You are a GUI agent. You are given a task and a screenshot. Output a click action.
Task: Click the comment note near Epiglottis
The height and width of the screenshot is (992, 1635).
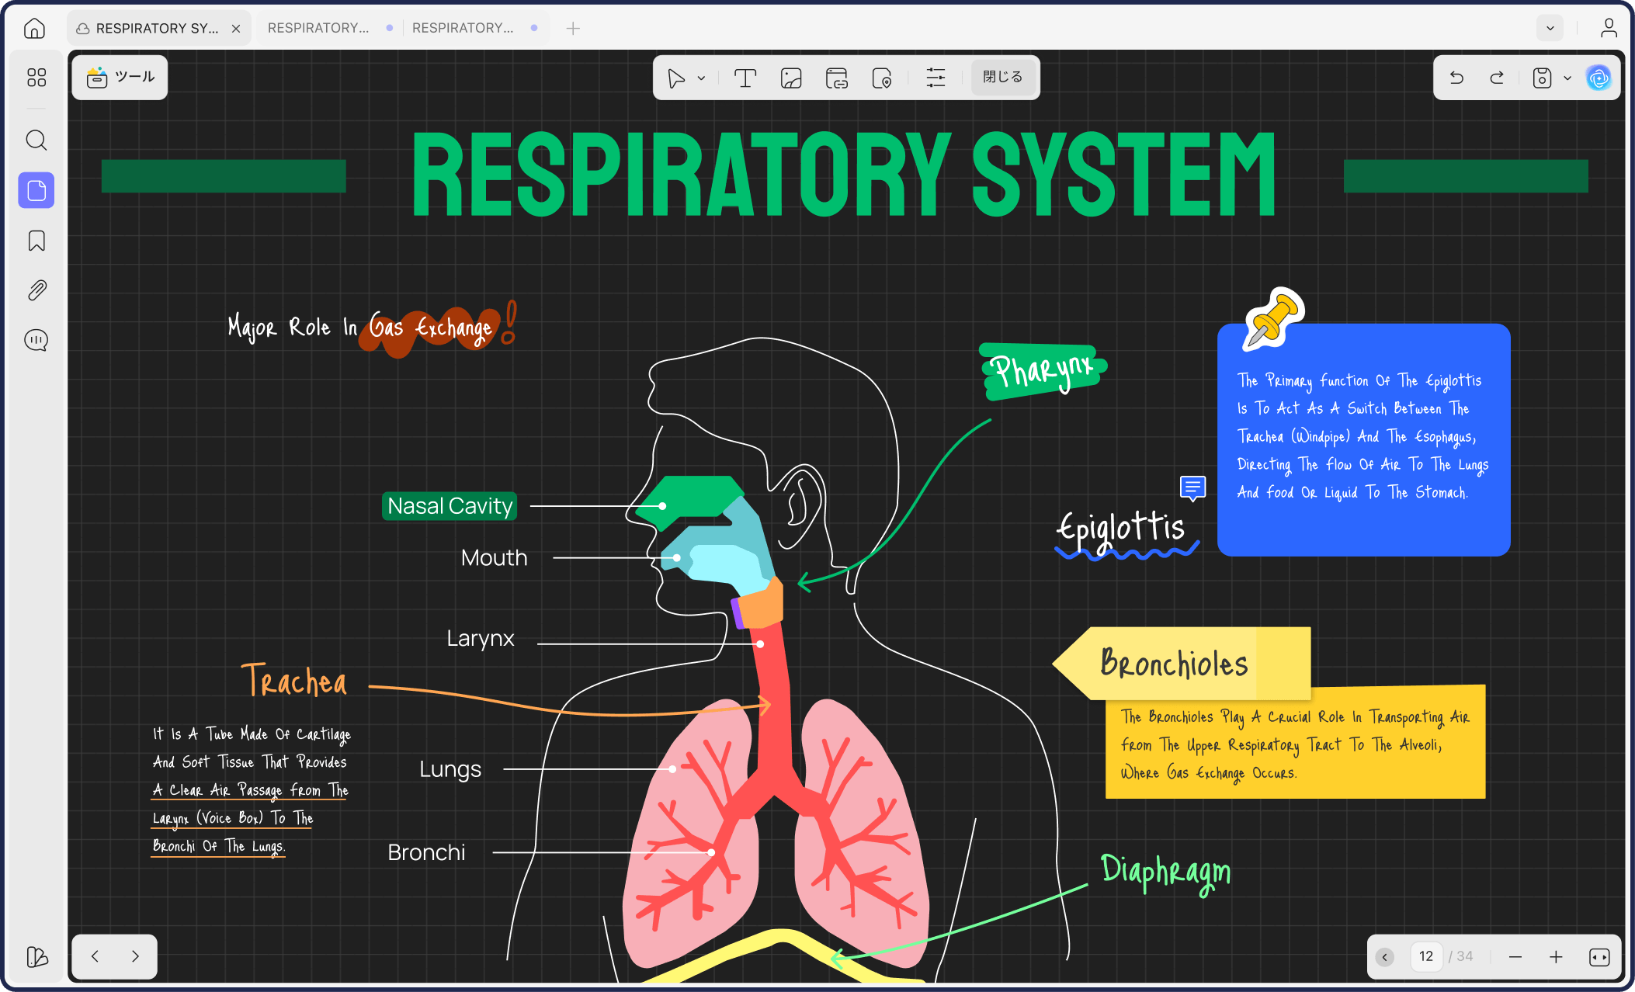(x=1192, y=487)
